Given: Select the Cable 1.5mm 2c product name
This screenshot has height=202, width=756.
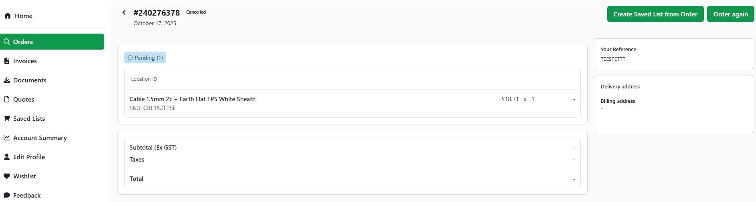Looking at the screenshot, I should (193, 99).
